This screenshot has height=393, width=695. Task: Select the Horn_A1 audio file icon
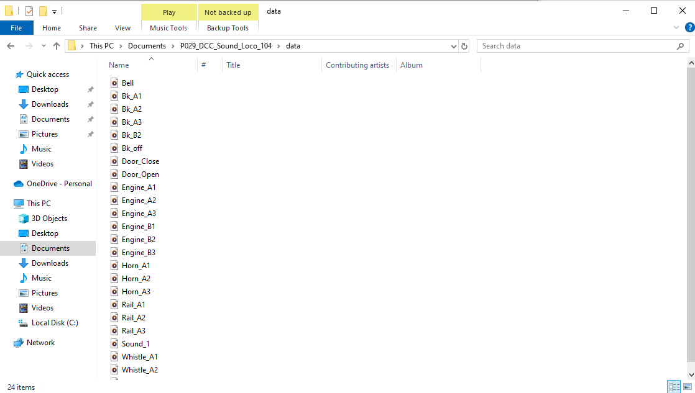tap(114, 266)
